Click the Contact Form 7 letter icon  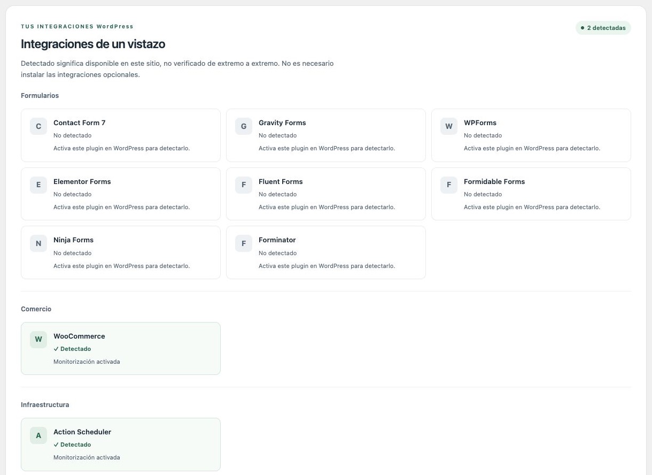pos(38,126)
